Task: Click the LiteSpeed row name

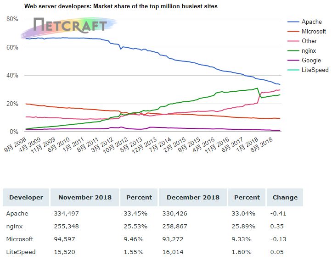Action: [x=21, y=252]
